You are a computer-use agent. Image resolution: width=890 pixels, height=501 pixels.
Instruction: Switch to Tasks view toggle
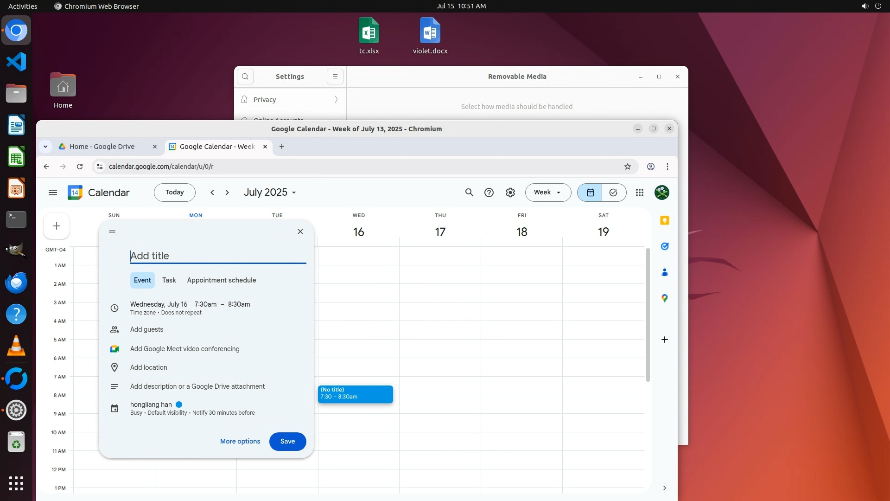613,193
